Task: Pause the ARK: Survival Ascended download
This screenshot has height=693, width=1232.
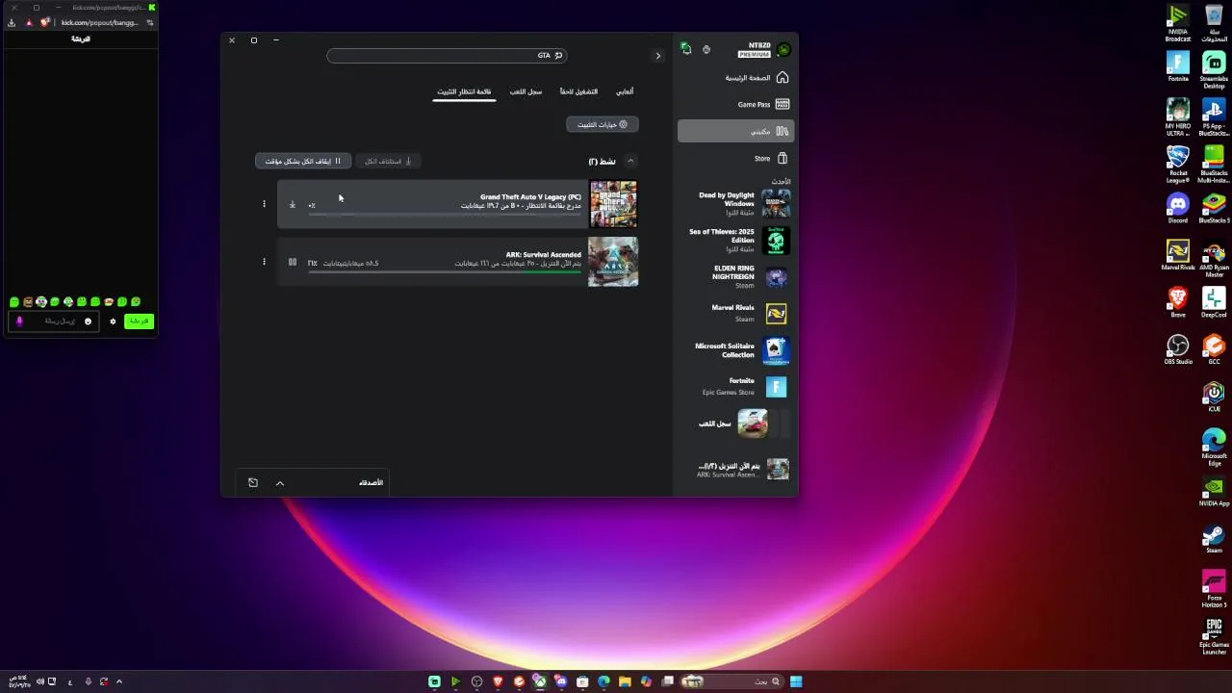Action: coord(293,262)
